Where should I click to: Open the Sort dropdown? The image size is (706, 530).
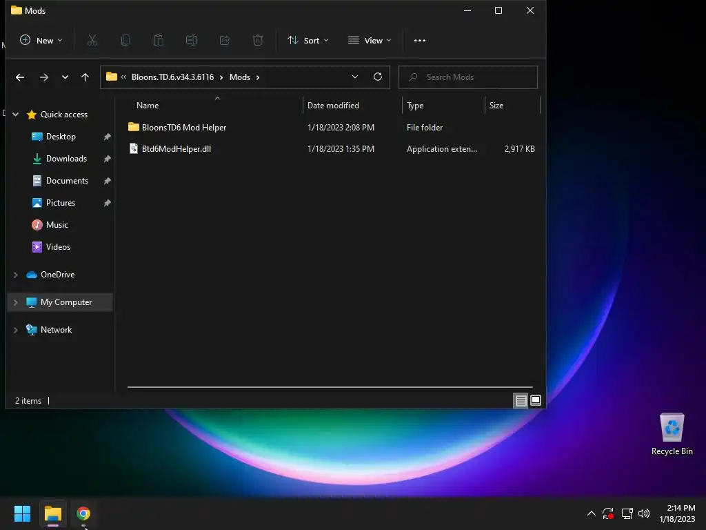coord(308,41)
